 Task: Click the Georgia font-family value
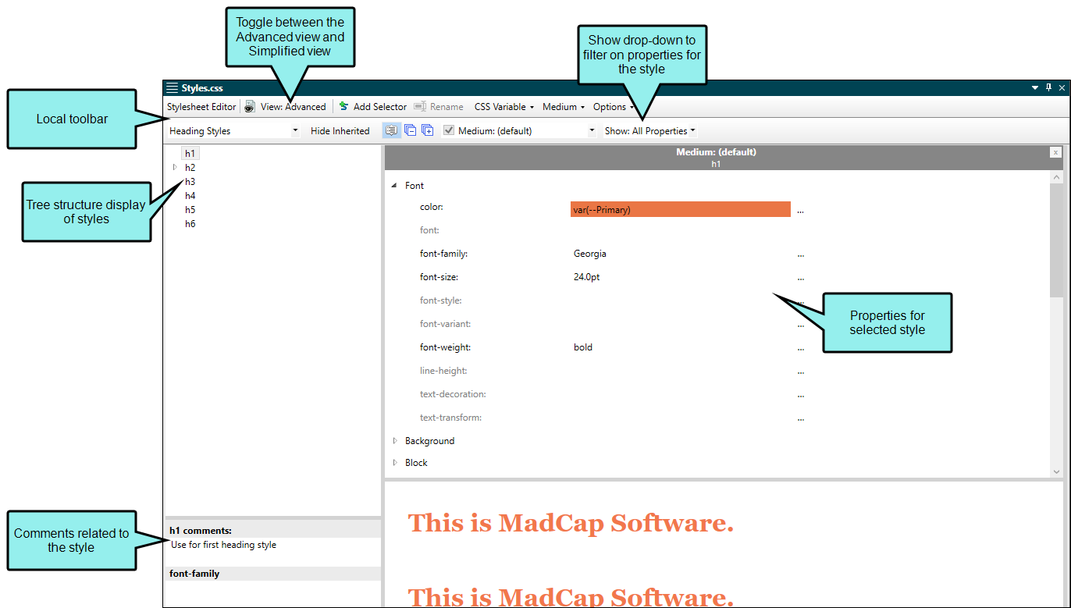tap(590, 254)
